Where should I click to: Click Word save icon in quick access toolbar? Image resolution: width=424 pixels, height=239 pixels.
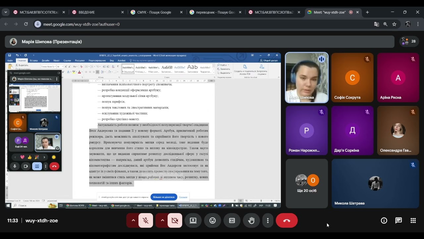pos(10,55)
